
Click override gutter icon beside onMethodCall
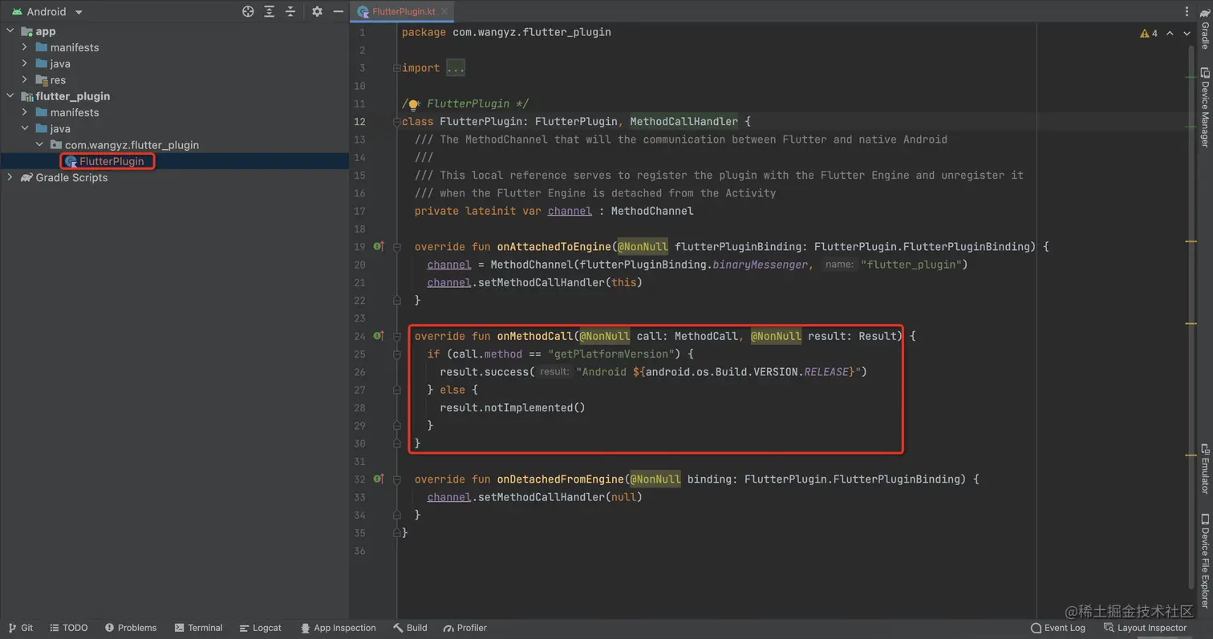pyautogui.click(x=379, y=336)
